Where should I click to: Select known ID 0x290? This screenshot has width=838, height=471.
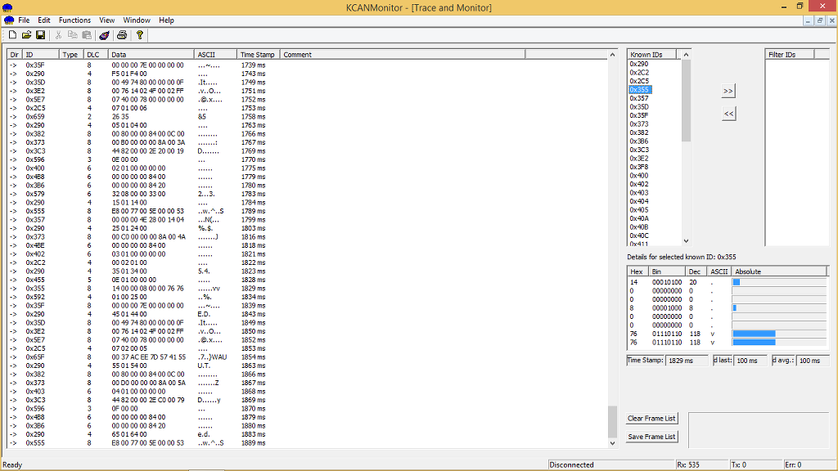coord(638,64)
